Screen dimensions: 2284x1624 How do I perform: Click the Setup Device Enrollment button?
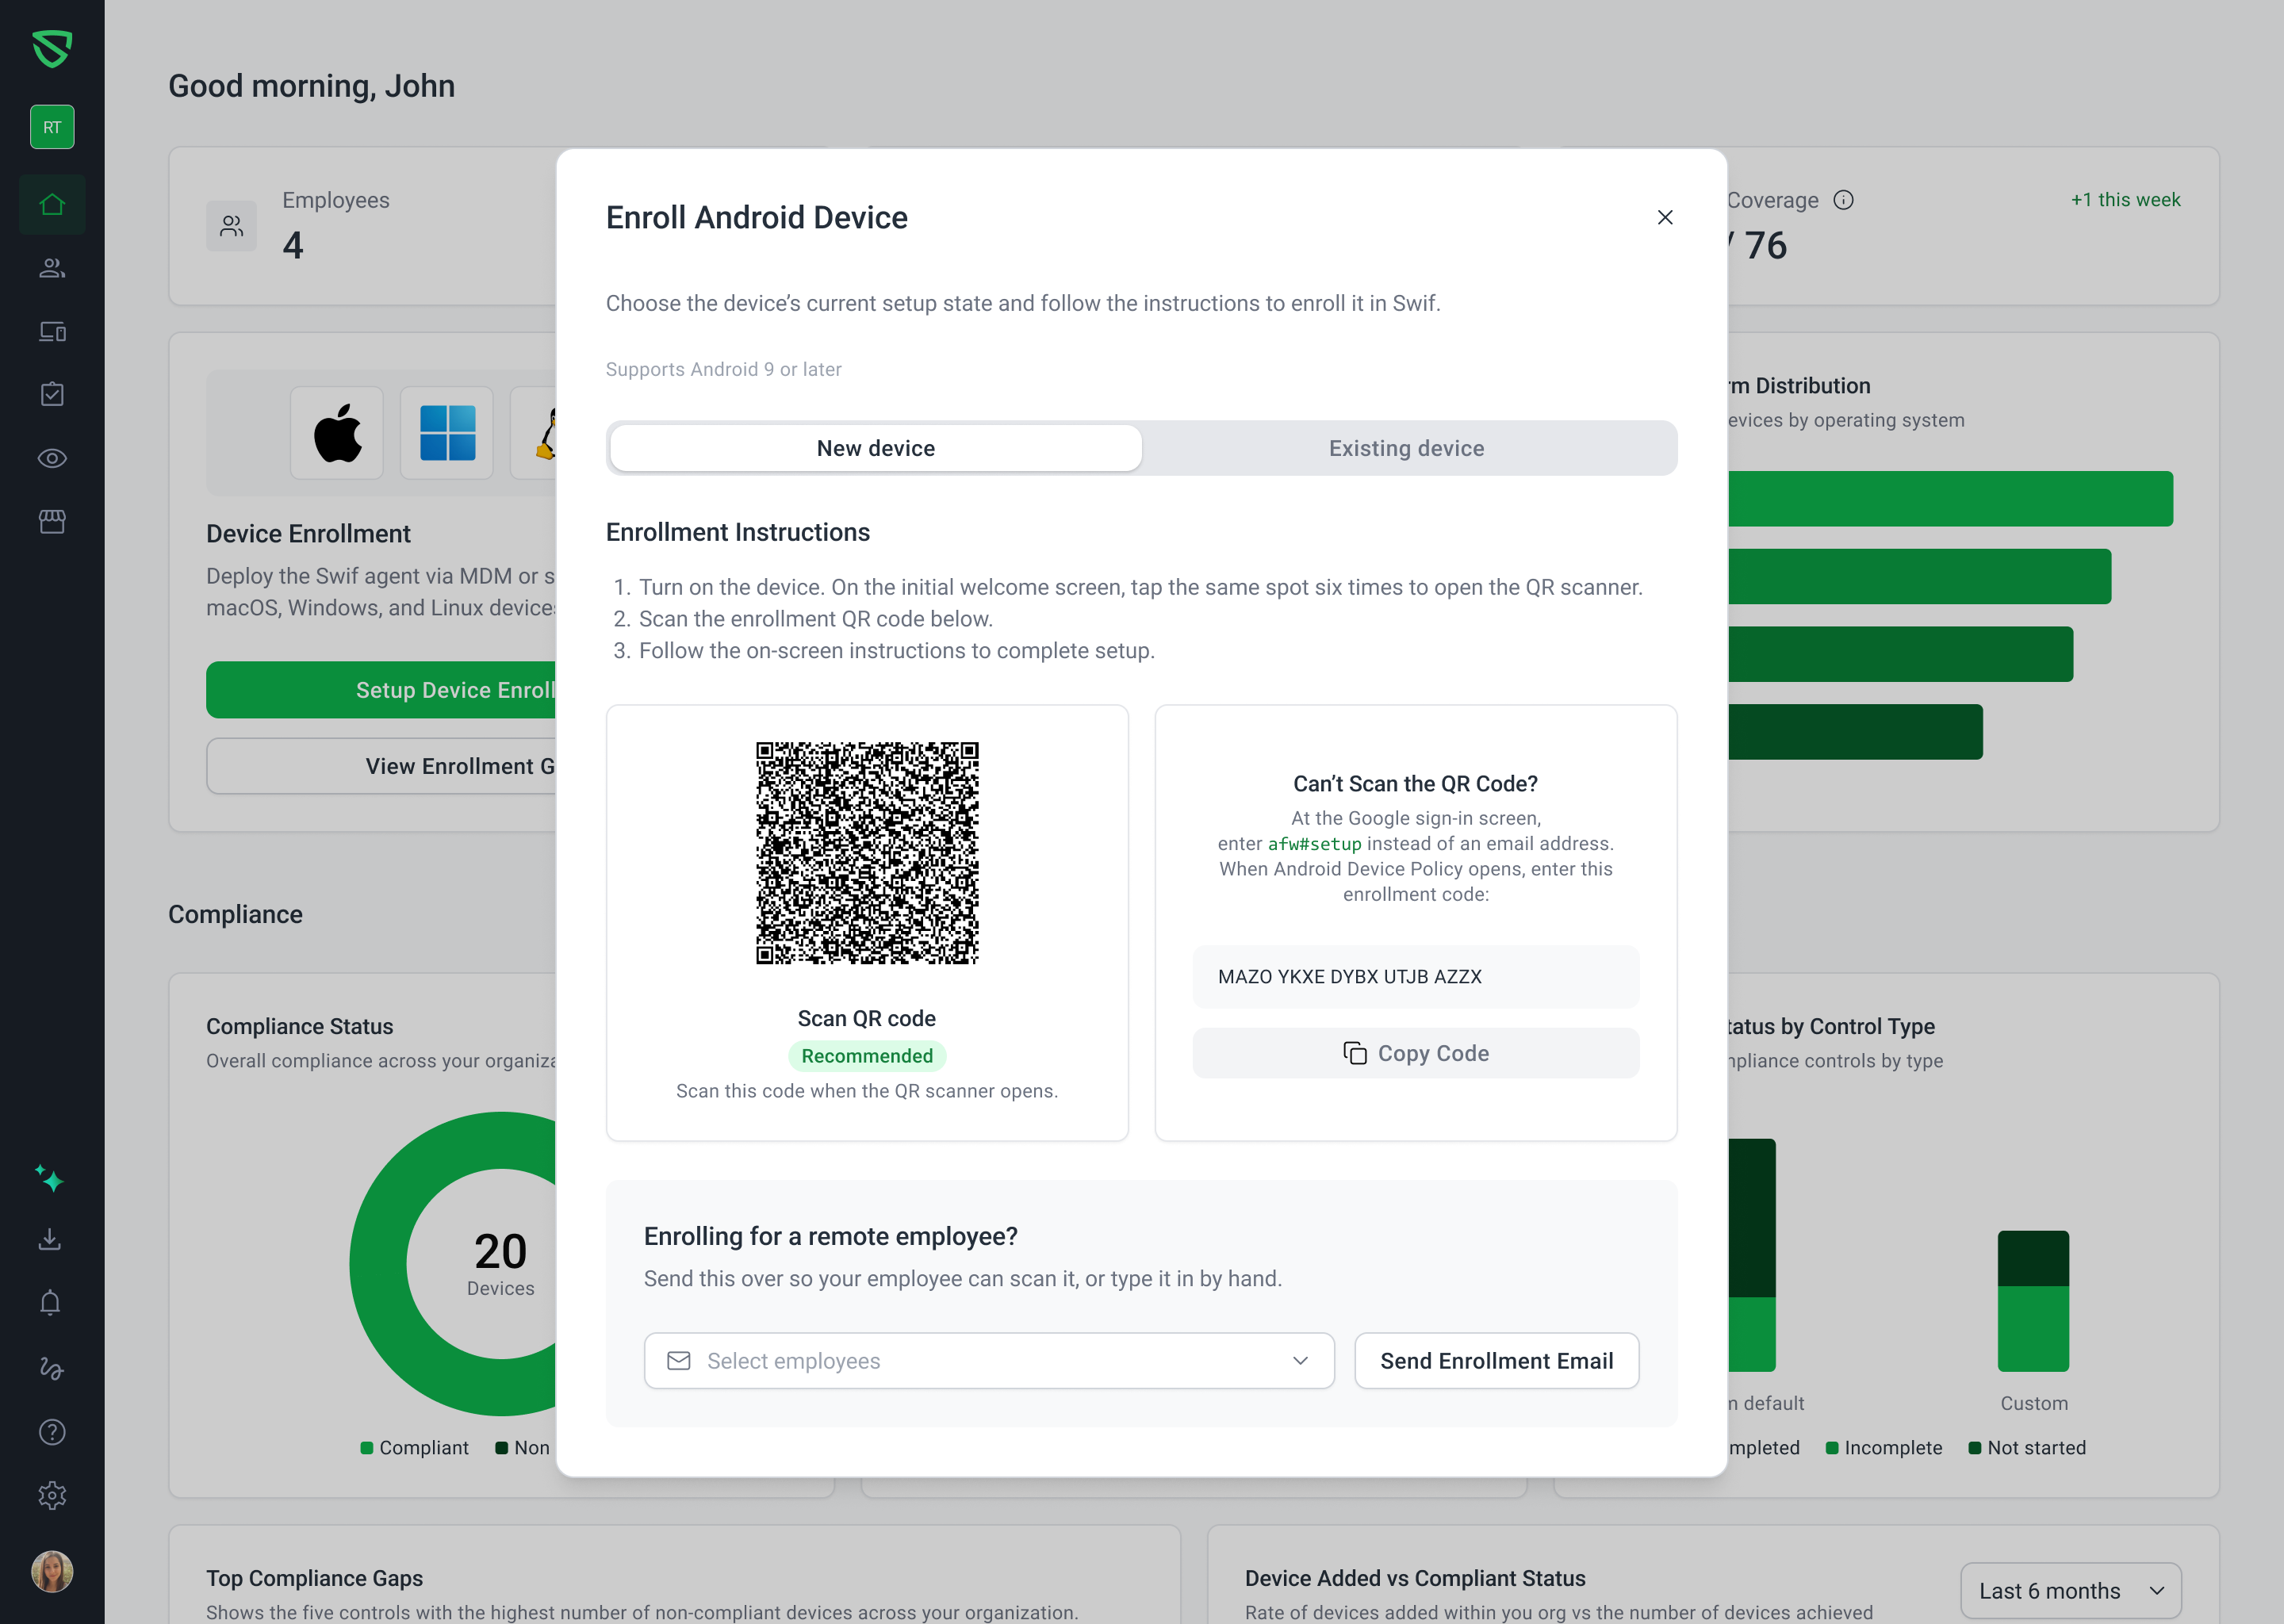(381, 690)
